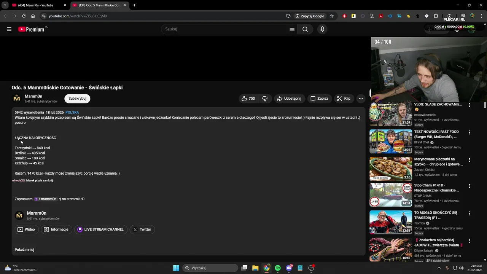The height and width of the screenshot is (274, 487).
Task: Open more actions three-dot menu under video
Action: click(361, 99)
